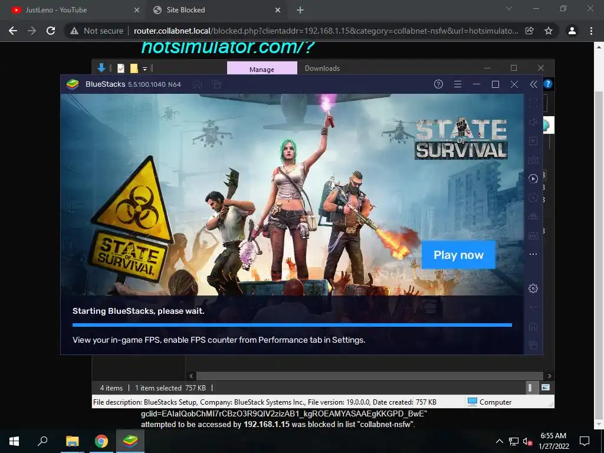Click the Chrome address bar URL
Image resolution: width=604 pixels, height=453 pixels.
point(326,31)
